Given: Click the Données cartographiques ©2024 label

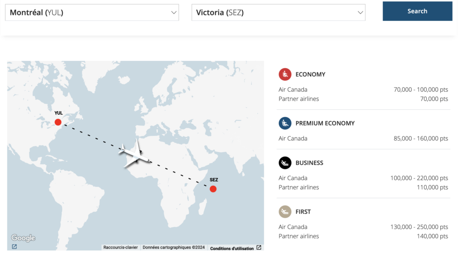Looking at the screenshot, I should point(174,248).
